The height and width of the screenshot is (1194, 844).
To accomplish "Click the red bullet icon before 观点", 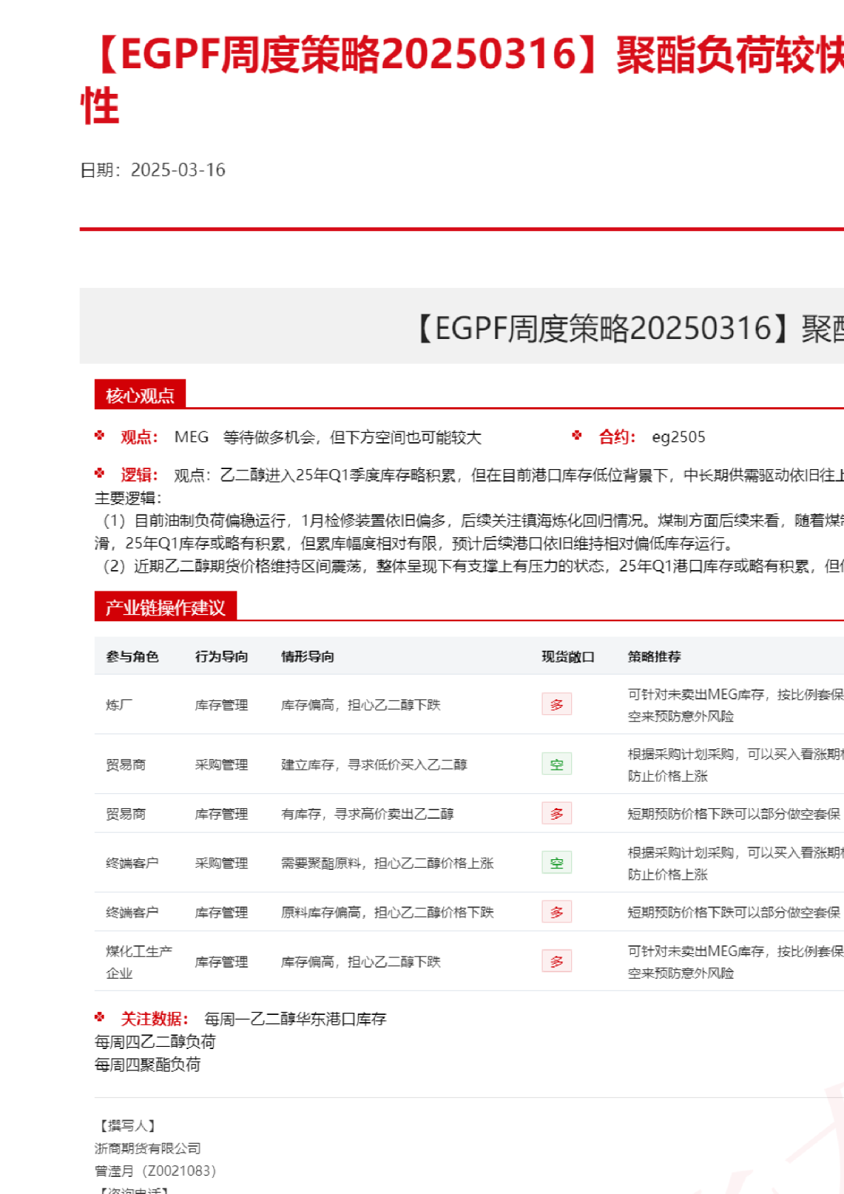I will tap(99, 436).
